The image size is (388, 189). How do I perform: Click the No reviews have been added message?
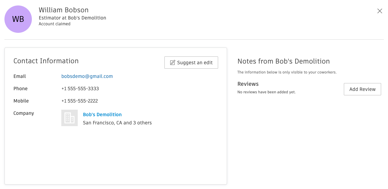coord(266,92)
